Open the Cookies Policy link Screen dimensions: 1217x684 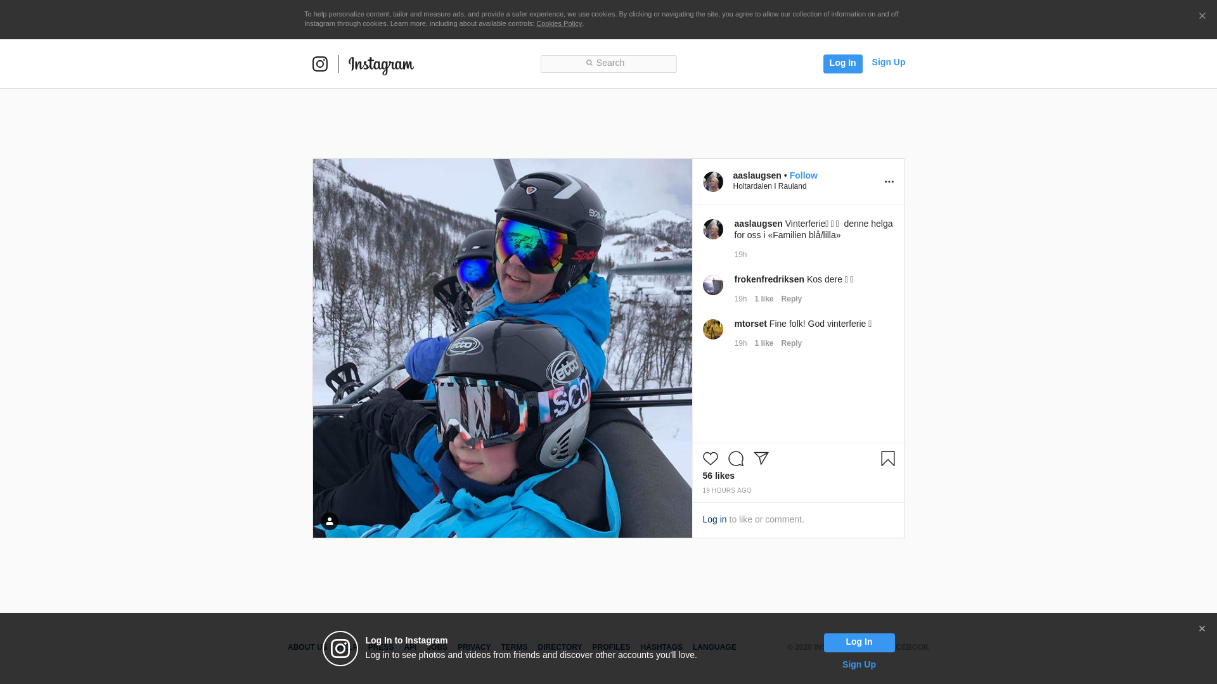point(559,23)
